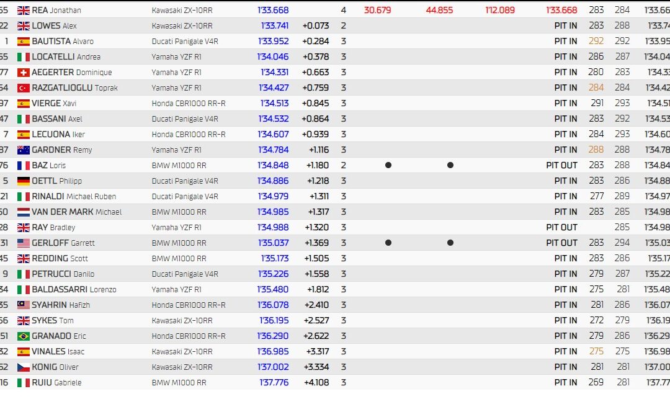This screenshot has width=670, height=399.
Task: Select the Italian flag next to BASSANI Axel
Action: point(24,119)
